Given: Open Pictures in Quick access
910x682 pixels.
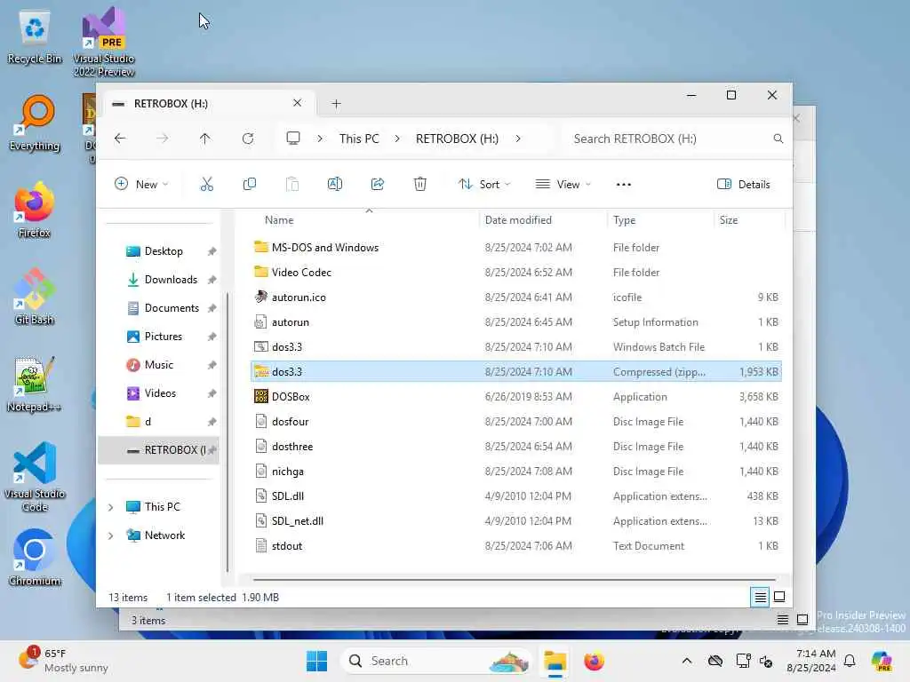Looking at the screenshot, I should (x=164, y=337).
